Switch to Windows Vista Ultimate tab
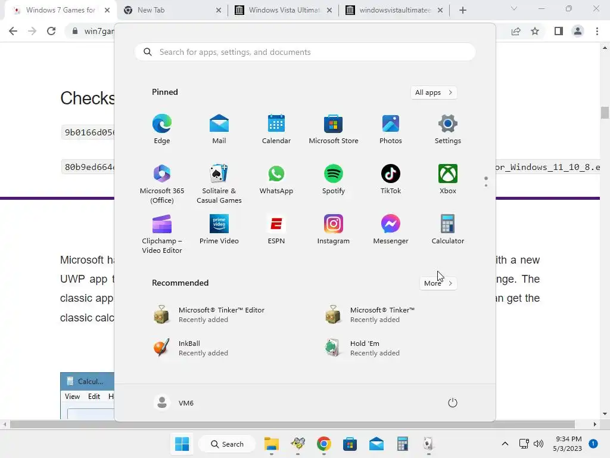The height and width of the screenshot is (458, 610). [x=283, y=10]
